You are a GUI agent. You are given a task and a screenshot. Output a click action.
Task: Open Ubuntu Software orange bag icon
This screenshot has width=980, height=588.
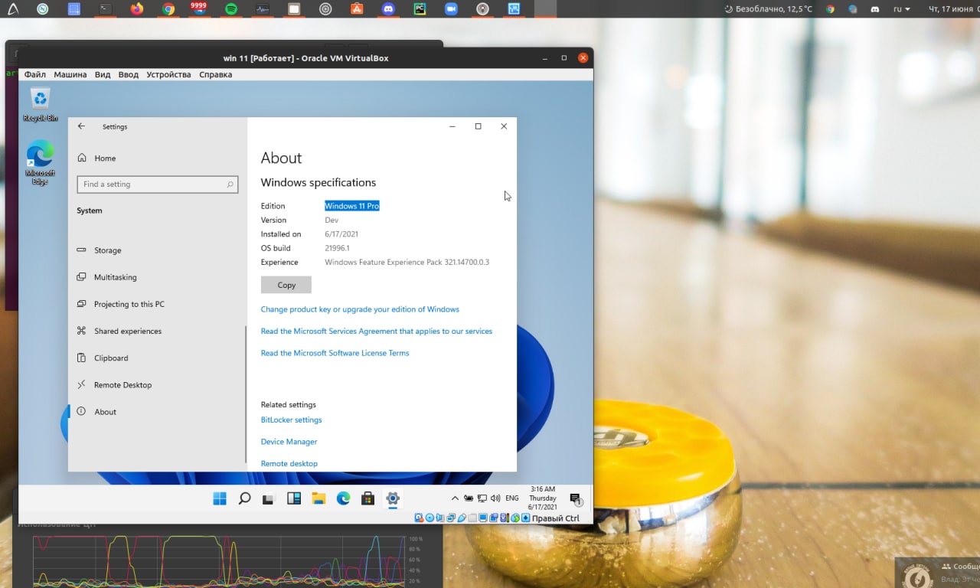(x=357, y=9)
